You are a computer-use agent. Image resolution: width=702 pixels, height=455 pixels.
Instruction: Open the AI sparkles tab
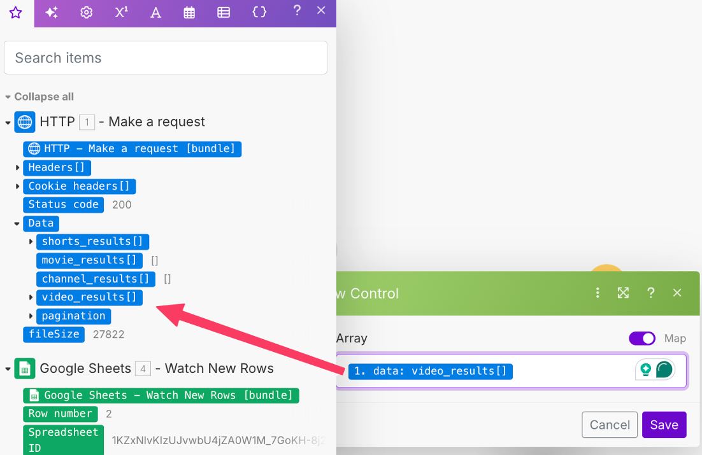pyautogui.click(x=52, y=13)
